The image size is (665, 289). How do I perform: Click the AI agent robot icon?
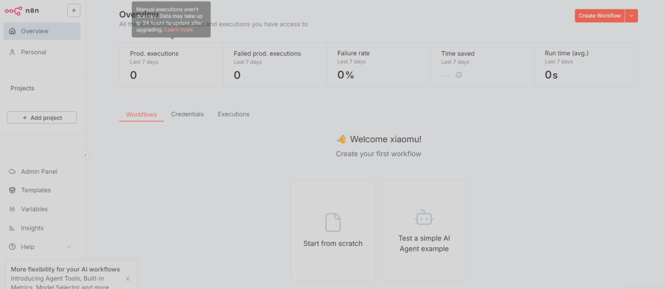pos(424,218)
